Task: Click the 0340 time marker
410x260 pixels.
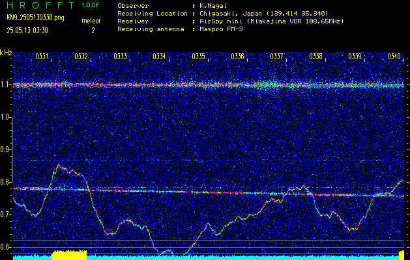Action: 394,56
